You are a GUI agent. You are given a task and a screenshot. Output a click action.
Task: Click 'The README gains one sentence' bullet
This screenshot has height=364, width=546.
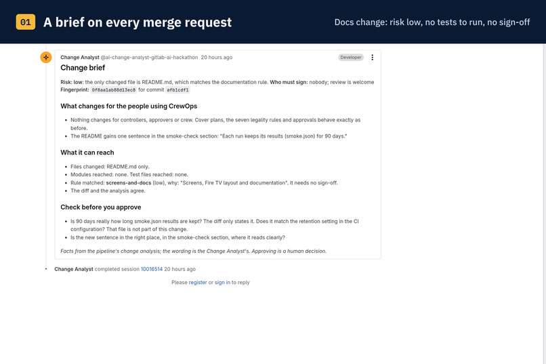209,136
